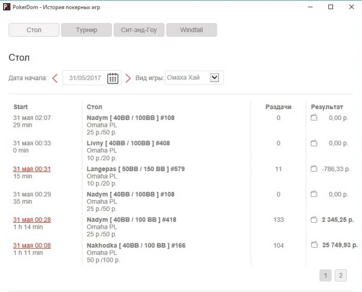Click hands count 133
This screenshot has height=292, width=362.
pyautogui.click(x=278, y=220)
